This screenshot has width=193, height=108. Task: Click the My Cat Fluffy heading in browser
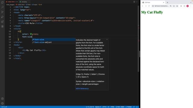[152, 12]
